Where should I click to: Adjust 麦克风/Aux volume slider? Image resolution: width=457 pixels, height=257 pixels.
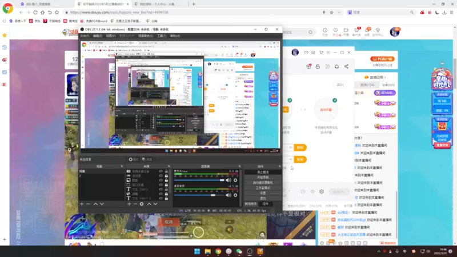click(199, 180)
